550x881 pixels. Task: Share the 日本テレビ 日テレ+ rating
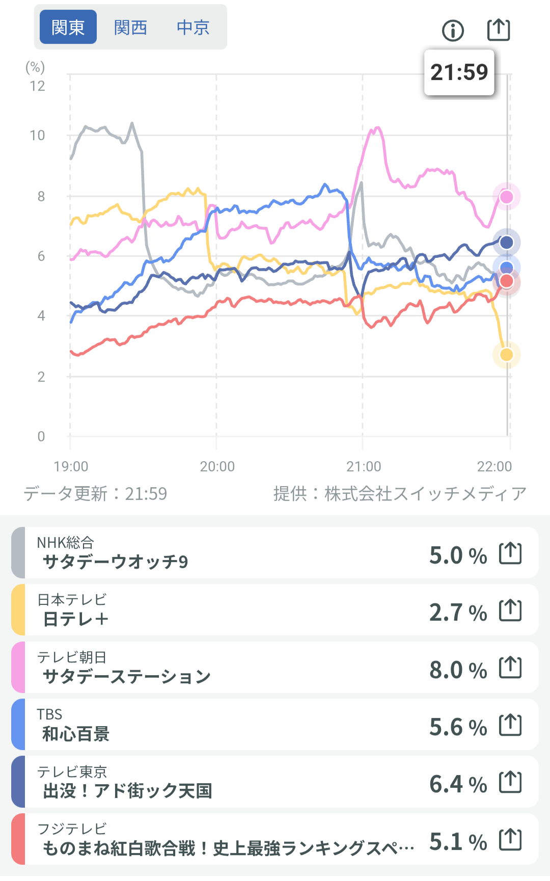510,610
